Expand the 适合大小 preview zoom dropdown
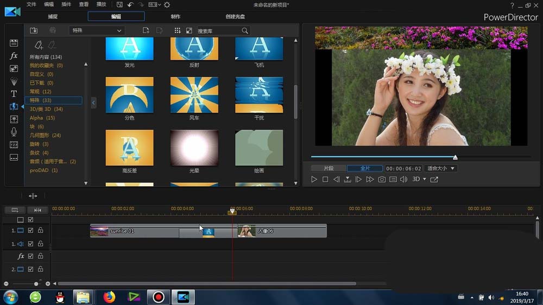 tap(440, 169)
